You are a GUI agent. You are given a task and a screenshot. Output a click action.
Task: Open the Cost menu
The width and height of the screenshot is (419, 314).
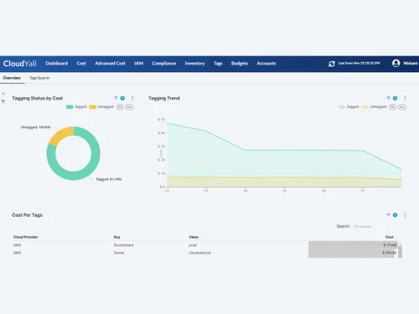pos(81,64)
